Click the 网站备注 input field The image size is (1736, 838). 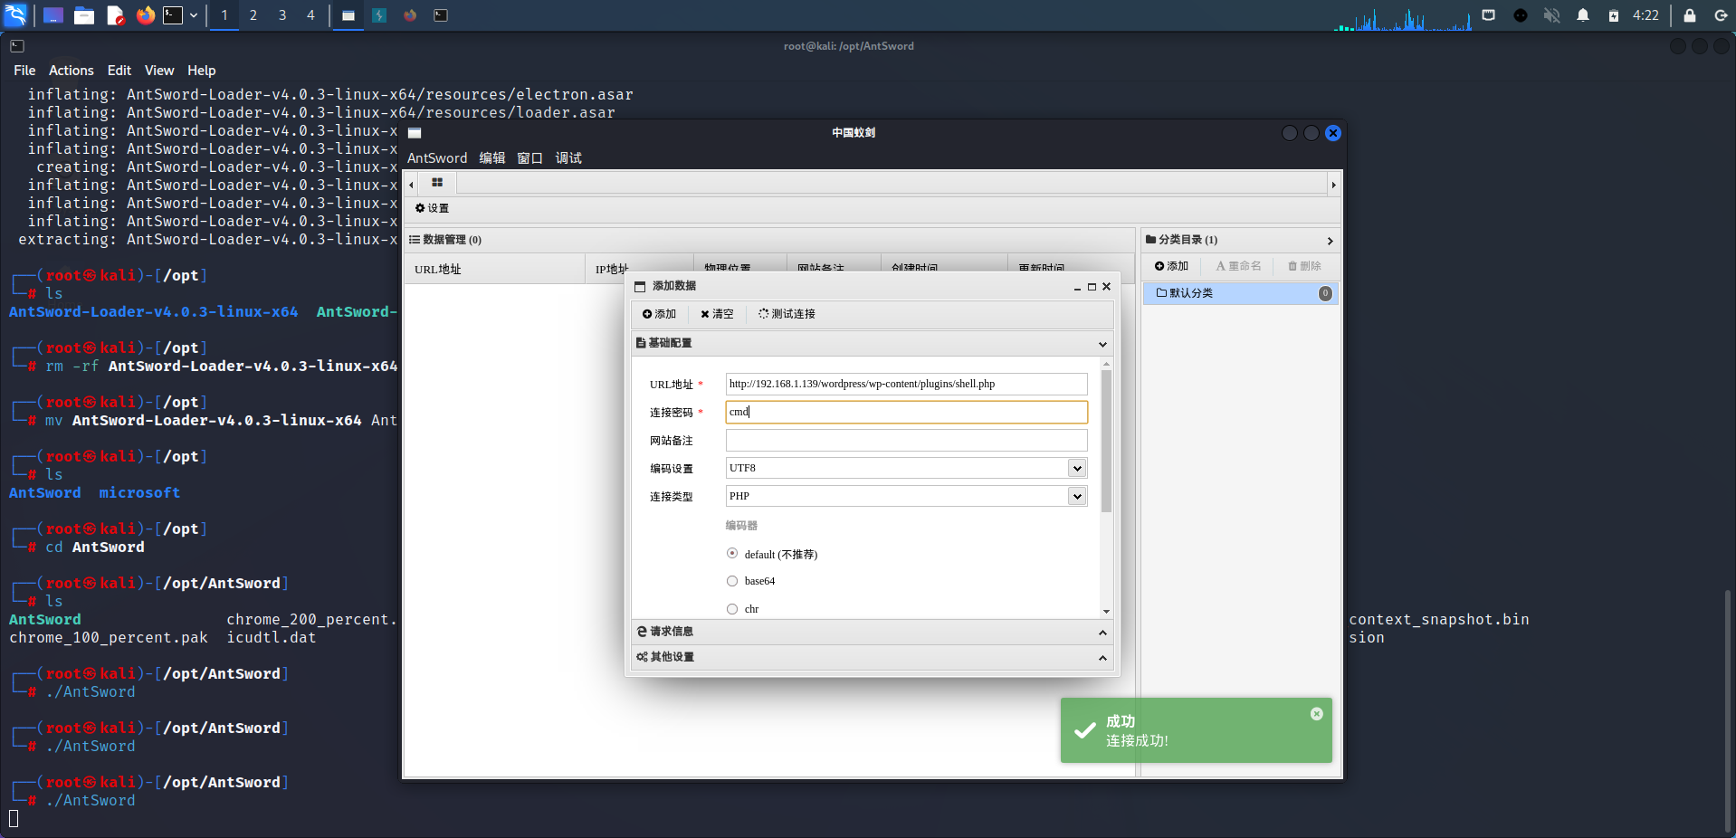coord(906,440)
